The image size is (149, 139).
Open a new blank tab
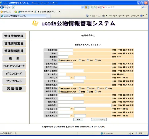click(x=48, y=16)
